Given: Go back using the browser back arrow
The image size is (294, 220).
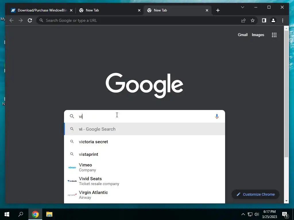Looking at the screenshot, I should 11,20.
